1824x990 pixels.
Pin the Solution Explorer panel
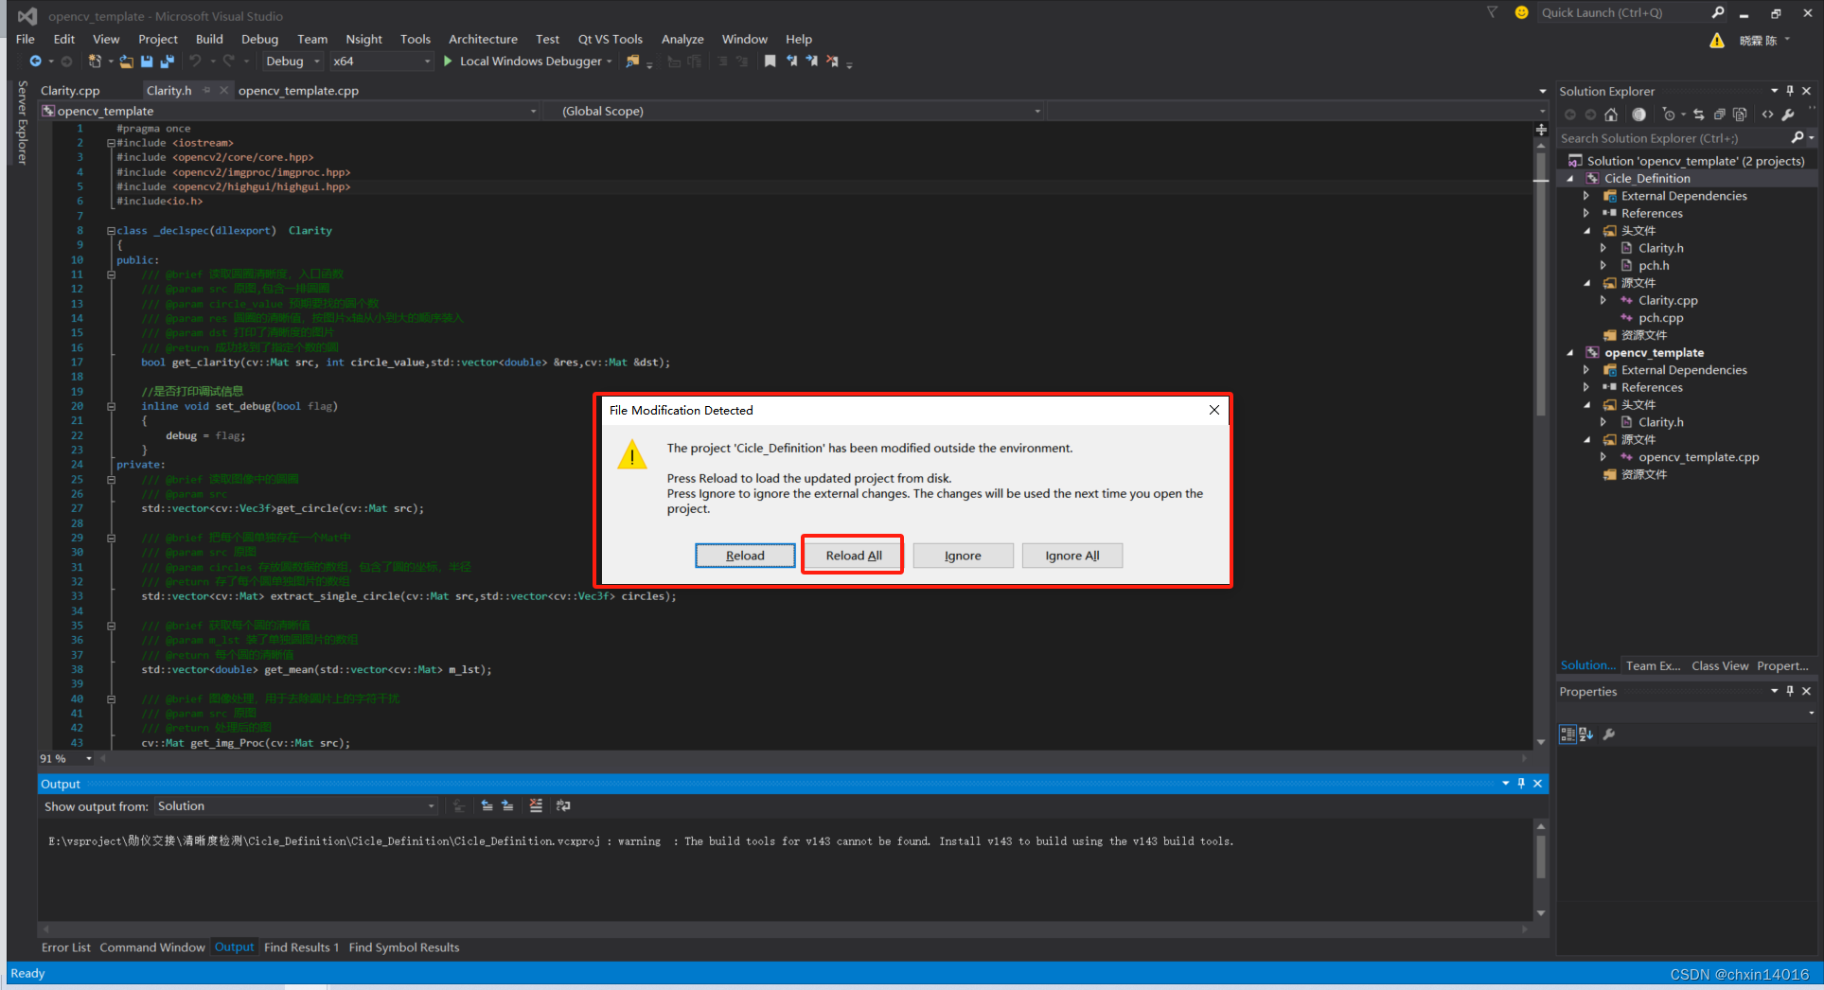pyautogui.click(x=1789, y=91)
